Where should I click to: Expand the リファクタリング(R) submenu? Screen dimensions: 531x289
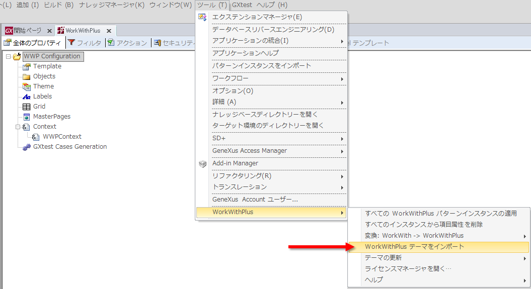(x=342, y=176)
